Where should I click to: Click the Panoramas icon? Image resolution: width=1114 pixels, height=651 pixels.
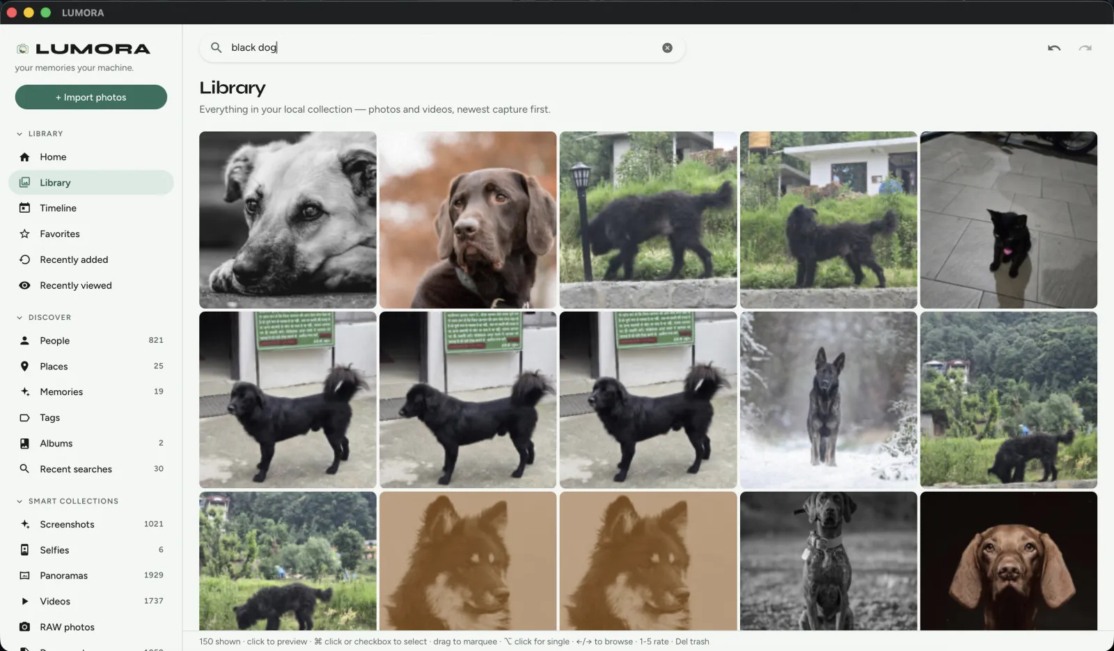(x=24, y=575)
